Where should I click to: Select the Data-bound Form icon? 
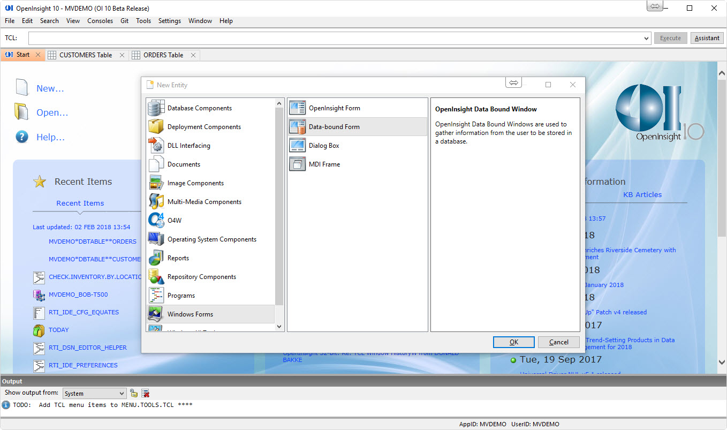click(297, 127)
